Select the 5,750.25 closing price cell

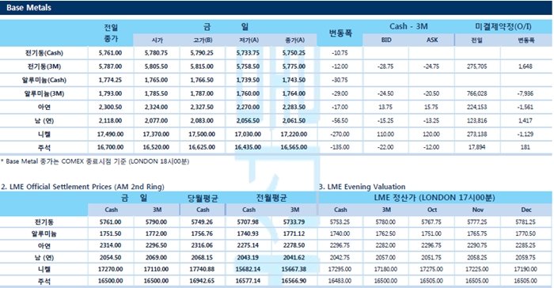tap(294, 53)
